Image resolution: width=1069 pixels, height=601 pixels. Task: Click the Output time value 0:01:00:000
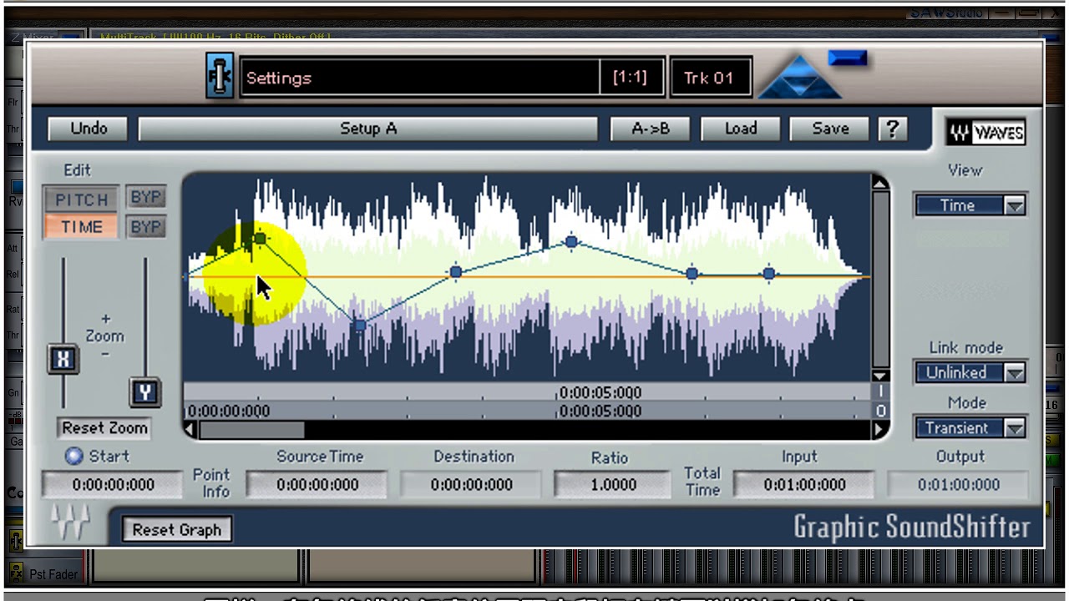tap(959, 485)
